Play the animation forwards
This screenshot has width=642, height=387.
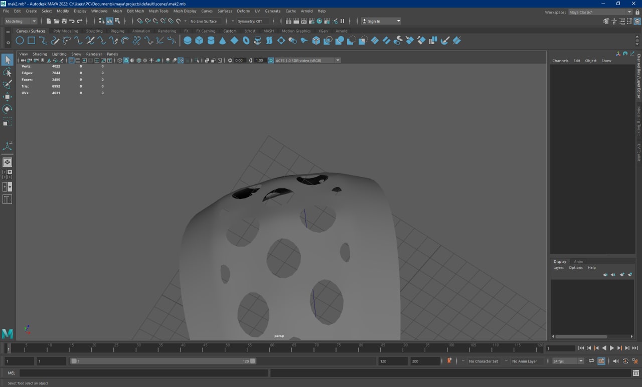point(611,348)
